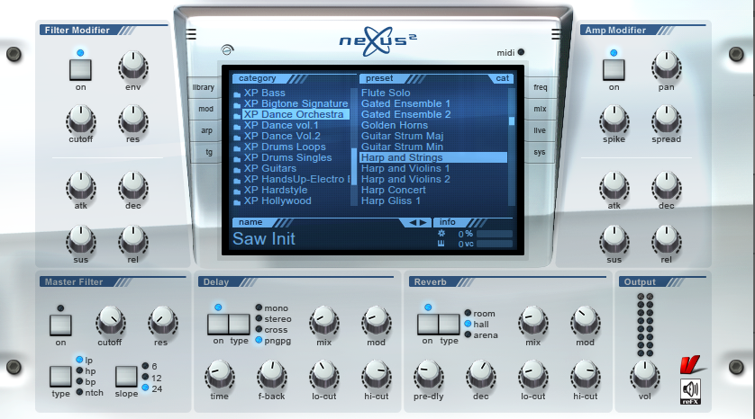Click the Filter Modifier env knob
755x419 pixels.
pos(133,67)
